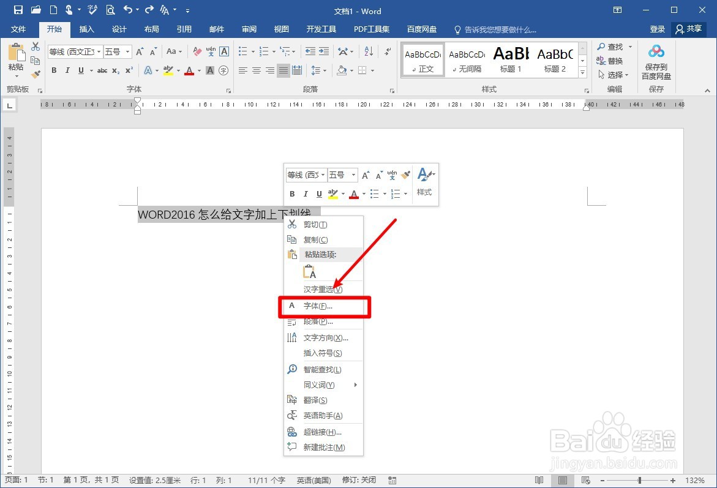Image resolution: width=717 pixels, height=488 pixels.
Task: Toggle italic formatting in the ribbon
Action: [67, 70]
